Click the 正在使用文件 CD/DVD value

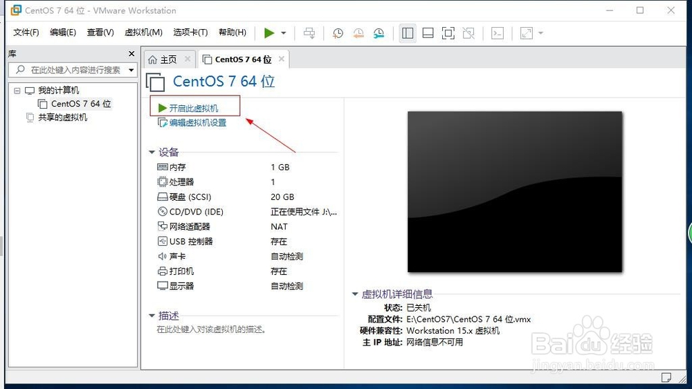pos(304,212)
